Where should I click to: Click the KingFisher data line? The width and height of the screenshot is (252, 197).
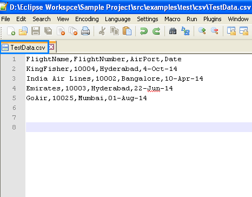[x=102, y=69]
